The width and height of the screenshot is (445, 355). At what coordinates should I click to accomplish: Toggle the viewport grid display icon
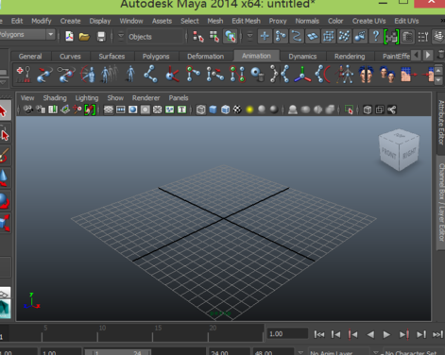[109, 110]
